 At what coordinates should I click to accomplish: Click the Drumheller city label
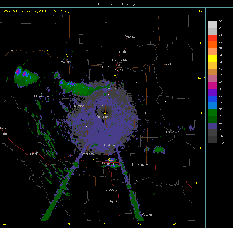(172, 132)
